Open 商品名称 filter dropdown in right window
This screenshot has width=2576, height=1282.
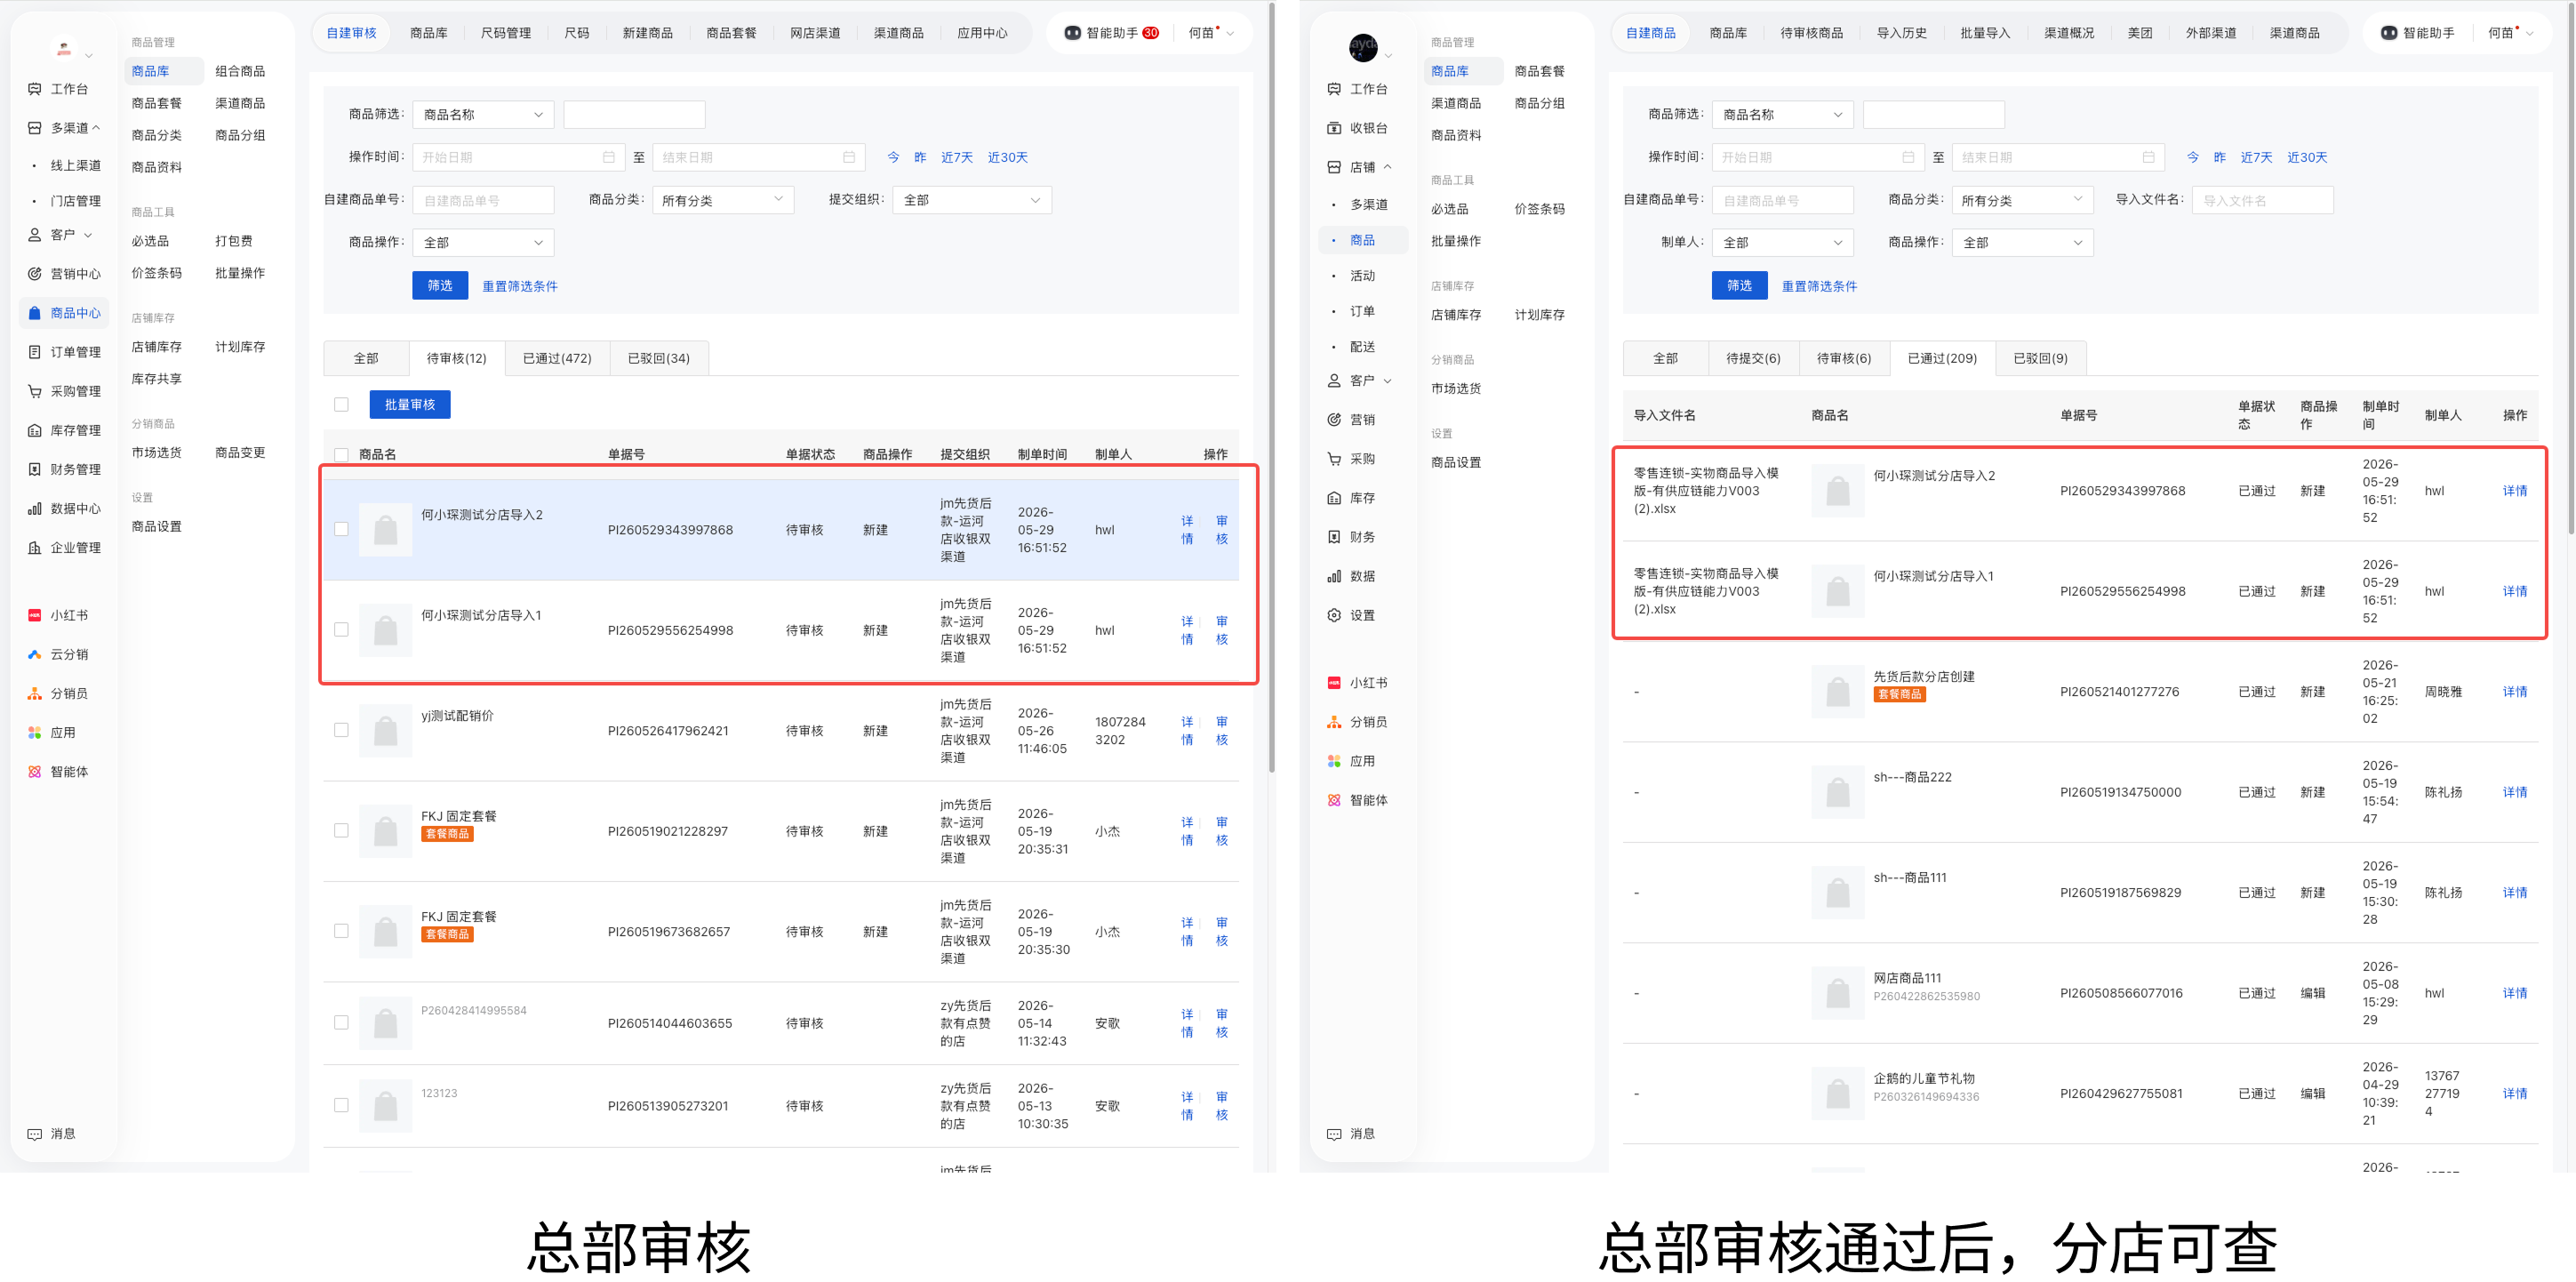pos(1783,115)
